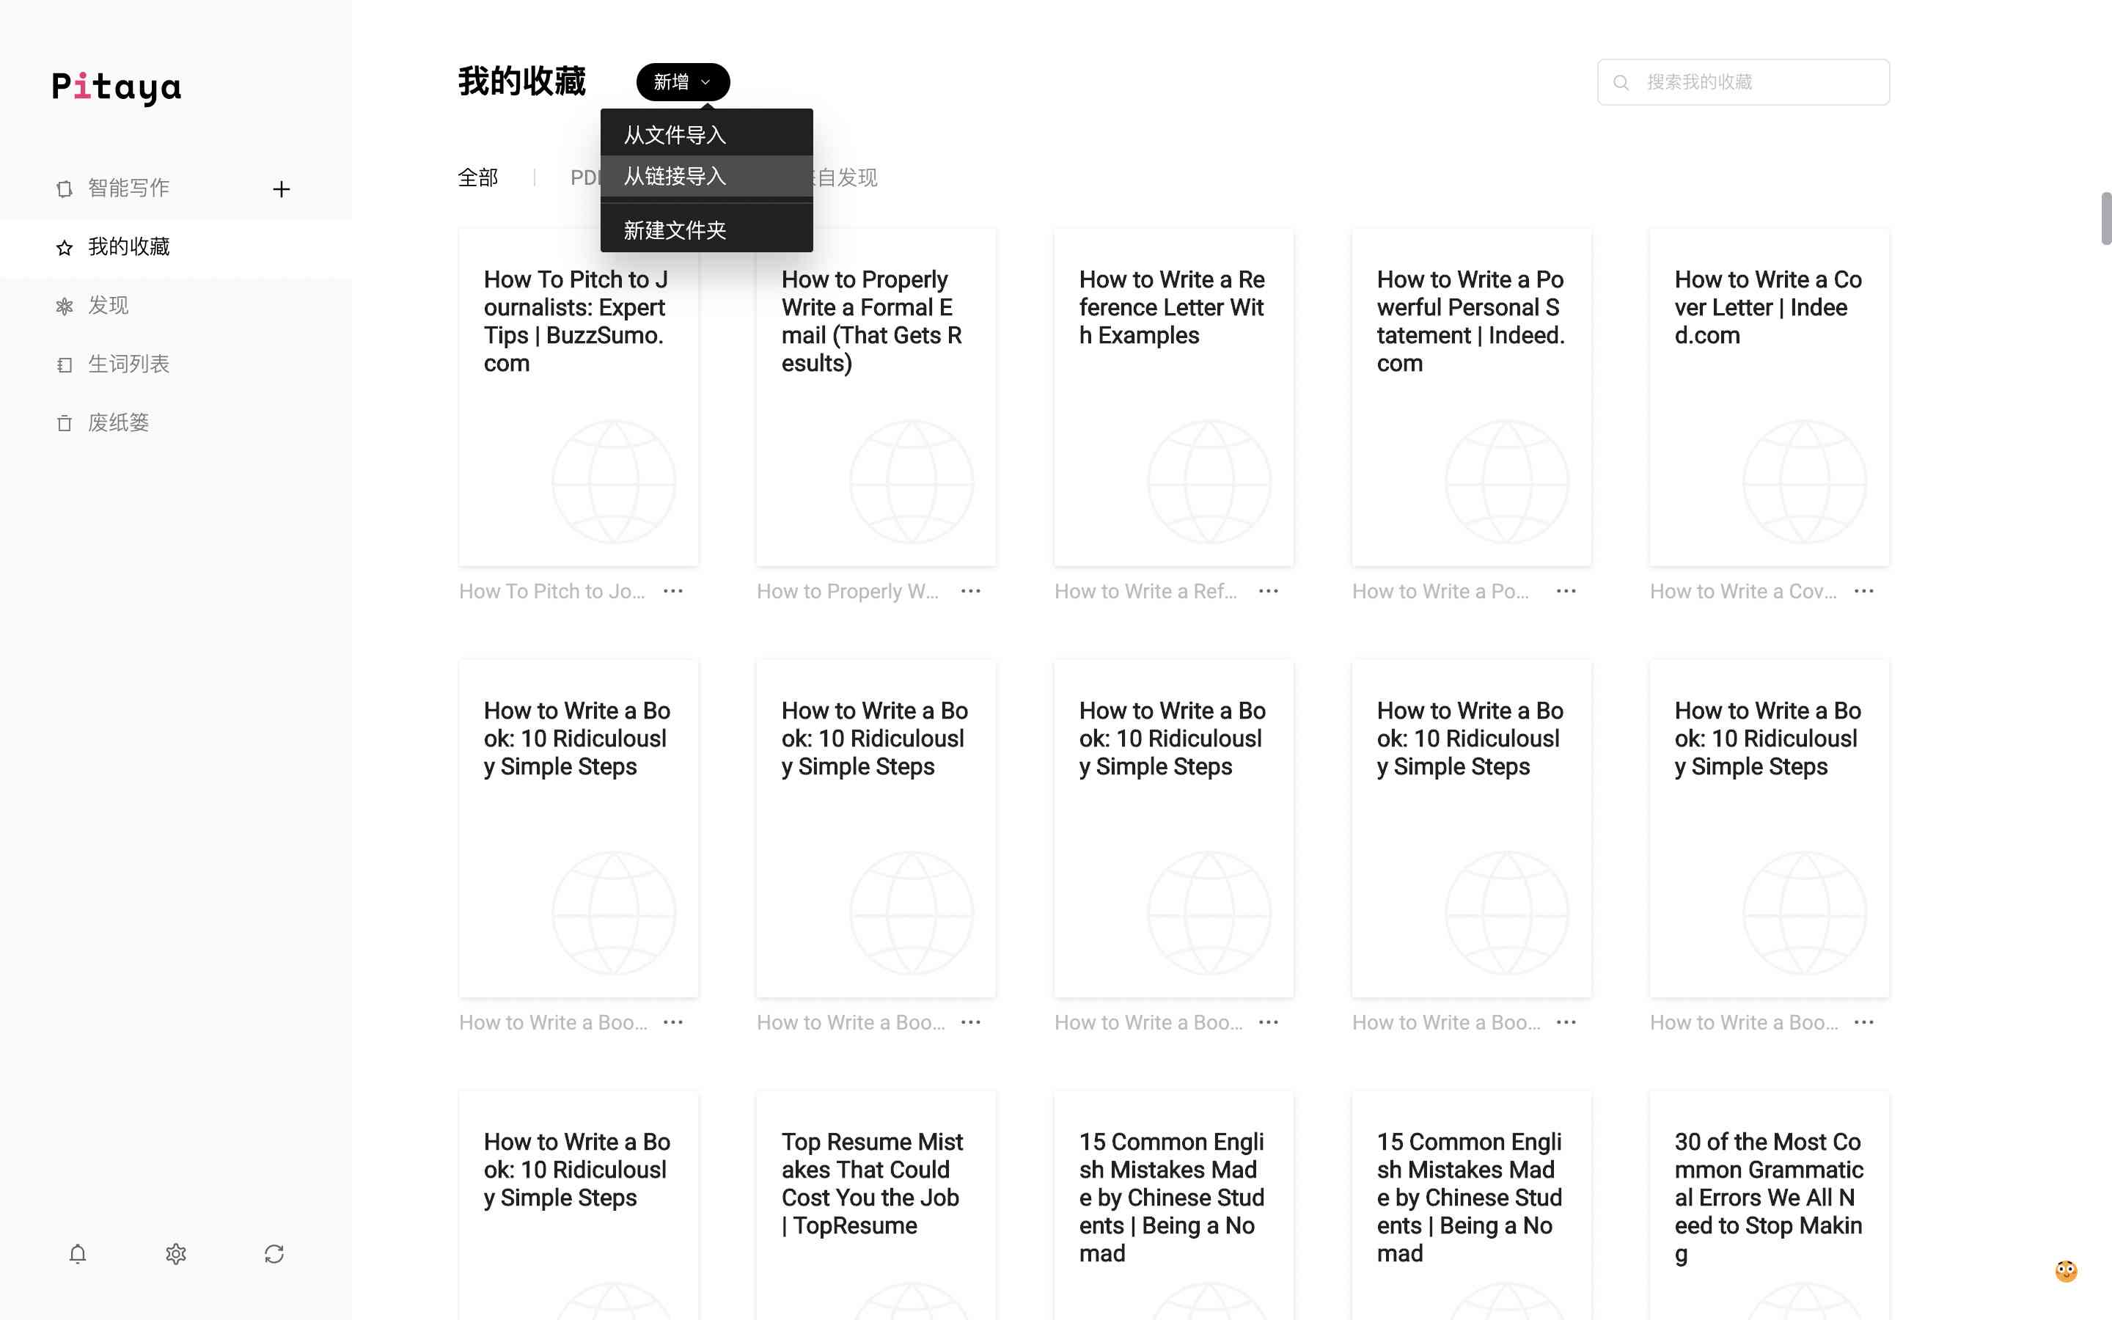This screenshot has width=2112, height=1320.
Task: Click the settings gear icon
Action: (x=175, y=1255)
